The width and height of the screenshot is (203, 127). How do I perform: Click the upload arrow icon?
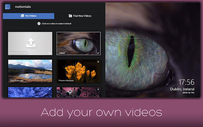click(x=31, y=43)
